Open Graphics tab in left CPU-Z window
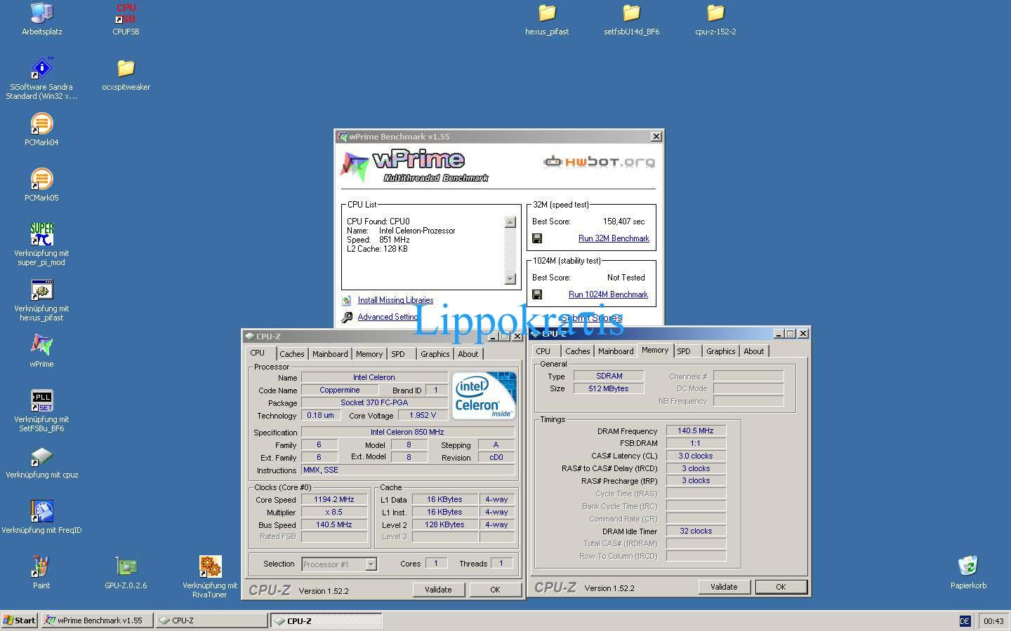This screenshot has height=631, width=1011. [435, 354]
